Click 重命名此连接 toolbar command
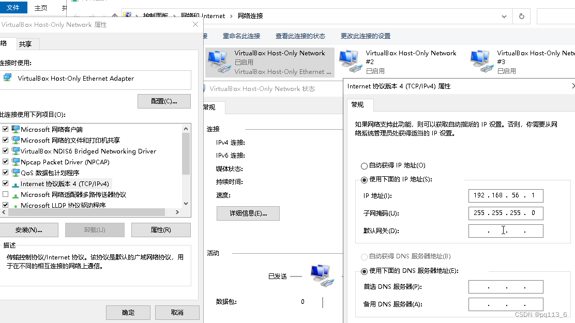Screen dimensions: 575x323 241,36
